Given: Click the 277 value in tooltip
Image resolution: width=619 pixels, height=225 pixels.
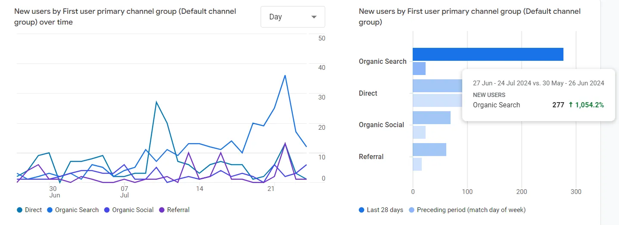Looking at the screenshot, I should point(558,105).
